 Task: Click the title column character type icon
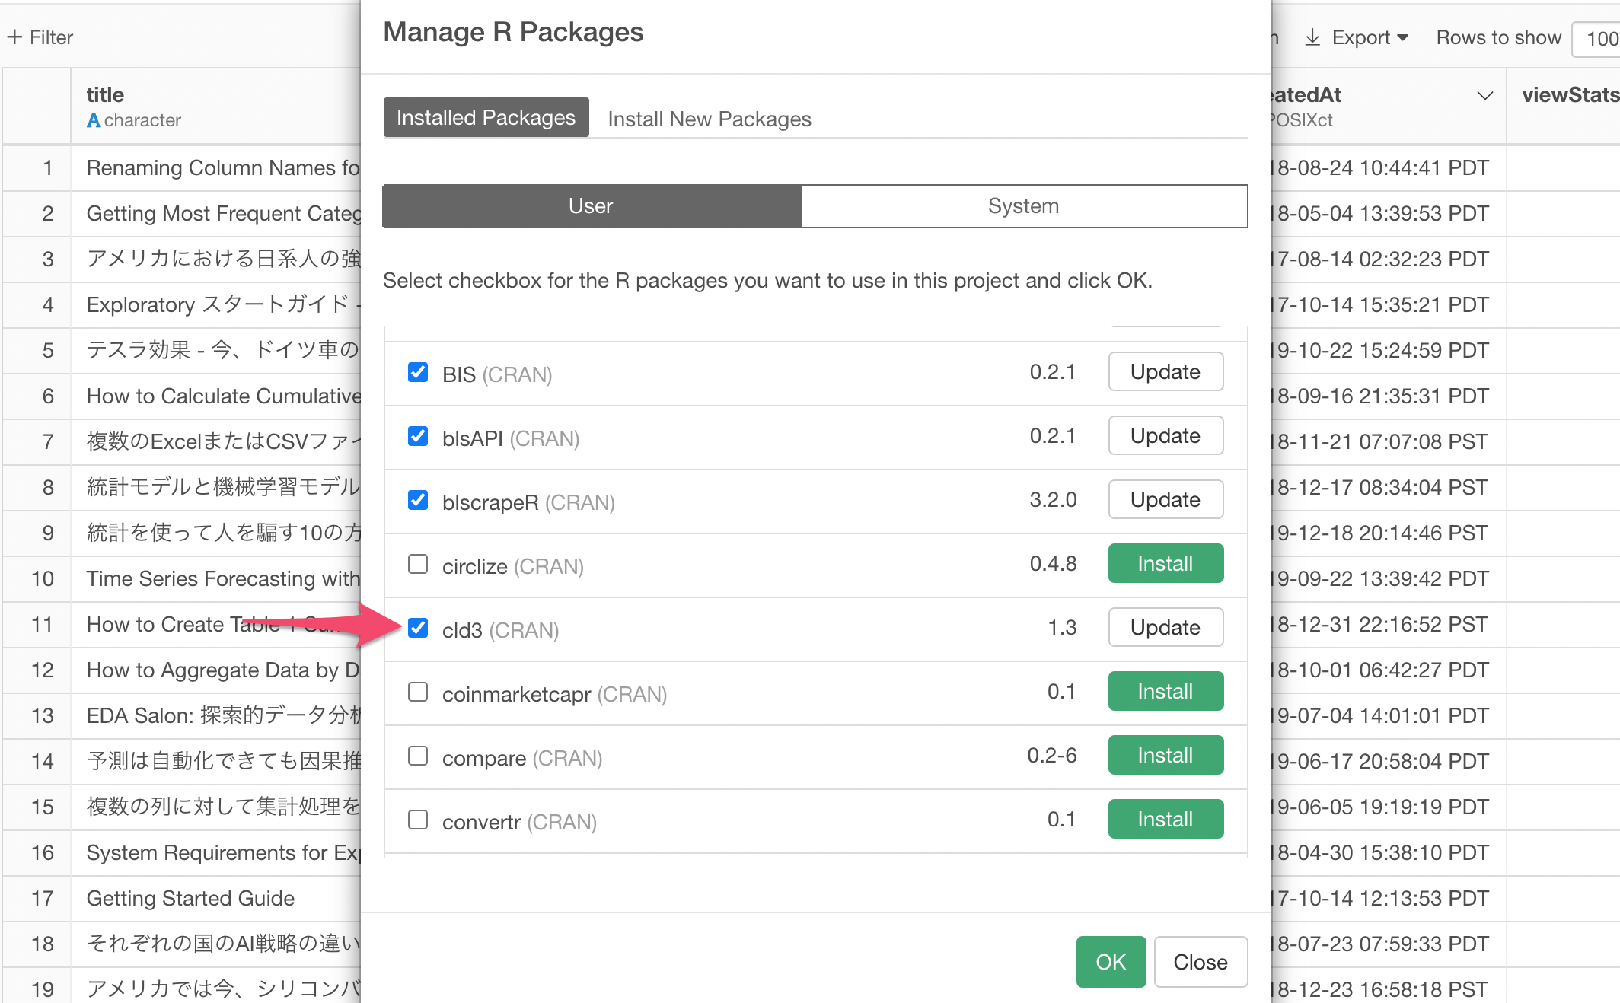tap(94, 120)
